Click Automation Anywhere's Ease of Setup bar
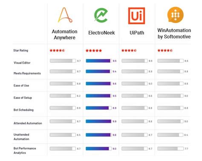 (63, 96)
